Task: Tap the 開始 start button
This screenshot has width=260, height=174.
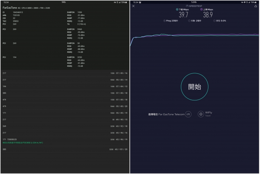Action: 195,87
